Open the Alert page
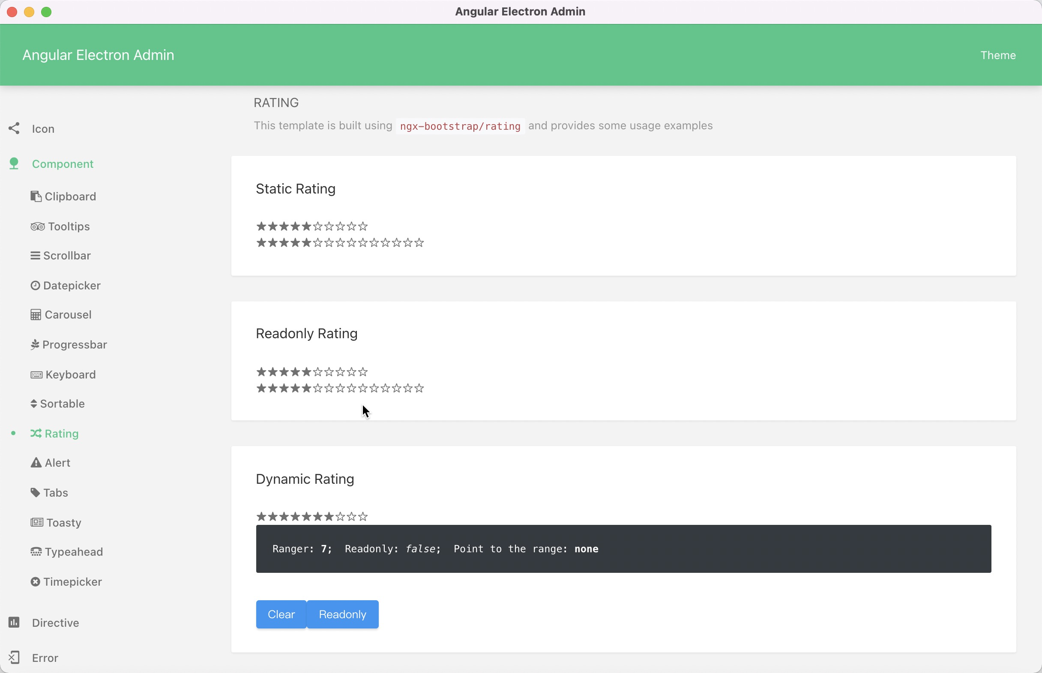 coord(57,463)
